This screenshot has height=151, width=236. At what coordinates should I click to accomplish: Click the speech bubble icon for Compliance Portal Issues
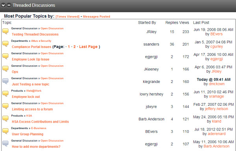point(6,44)
